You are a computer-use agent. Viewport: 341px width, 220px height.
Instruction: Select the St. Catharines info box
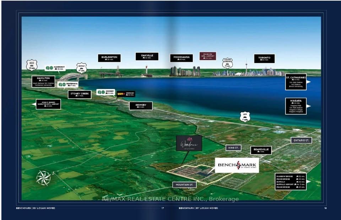pos(296,82)
